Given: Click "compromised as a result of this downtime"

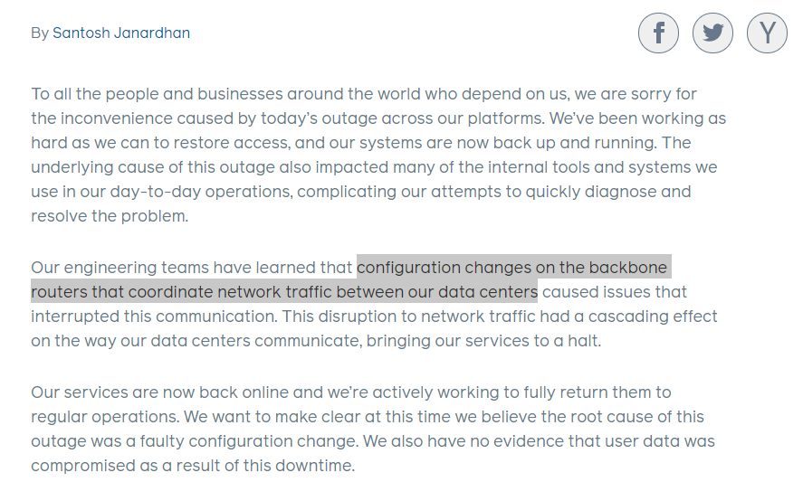Looking at the screenshot, I should [x=192, y=466].
